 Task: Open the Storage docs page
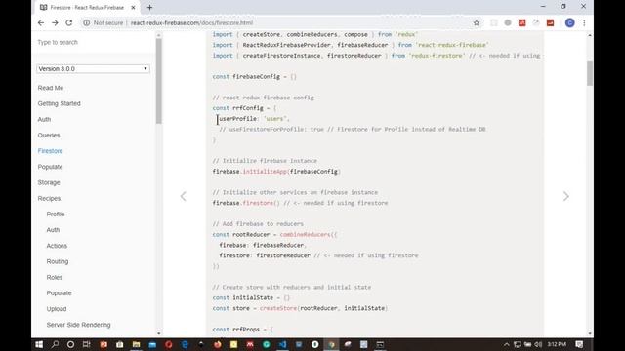[49, 182]
